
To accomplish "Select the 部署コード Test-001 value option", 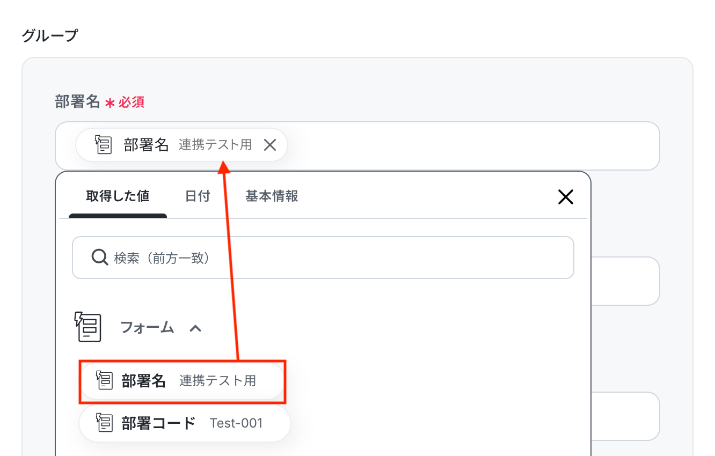I will point(185,423).
